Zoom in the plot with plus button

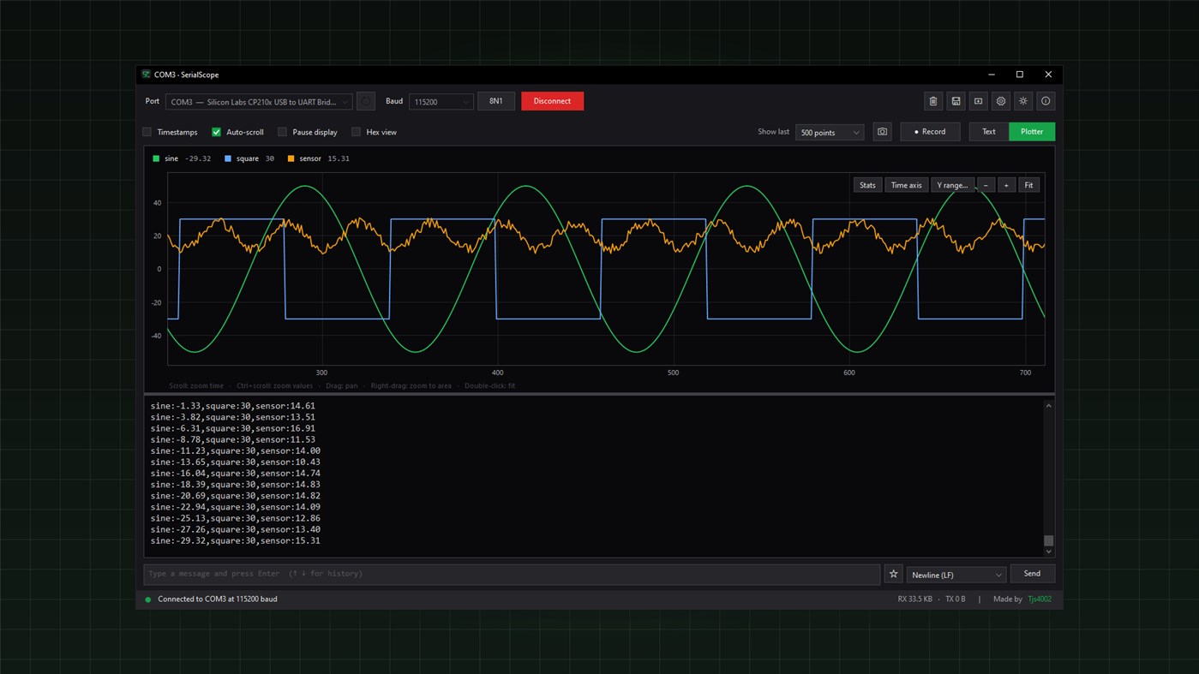1006,185
